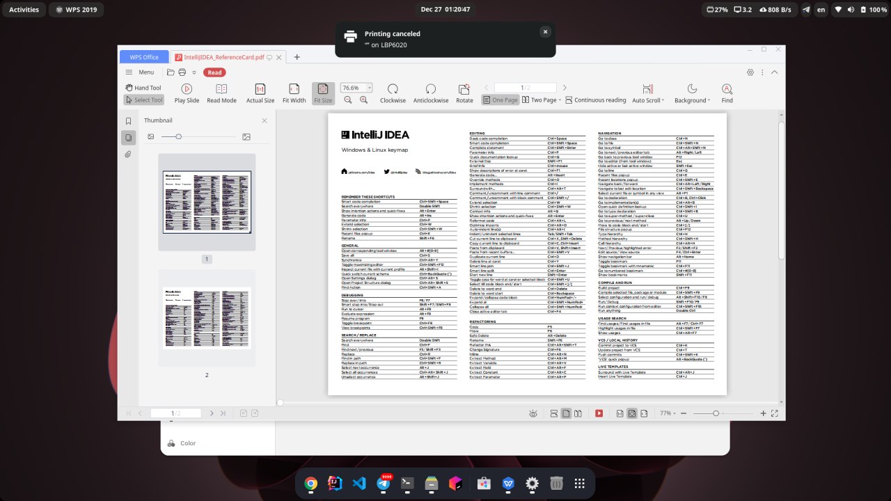Toggle eye protection mode in status bar
Screen dimensions: 891x501
(x=533, y=413)
